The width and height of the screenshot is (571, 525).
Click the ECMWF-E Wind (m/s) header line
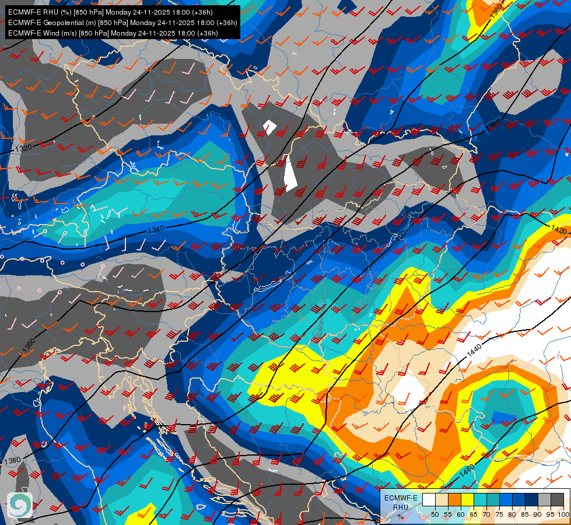coord(113,33)
